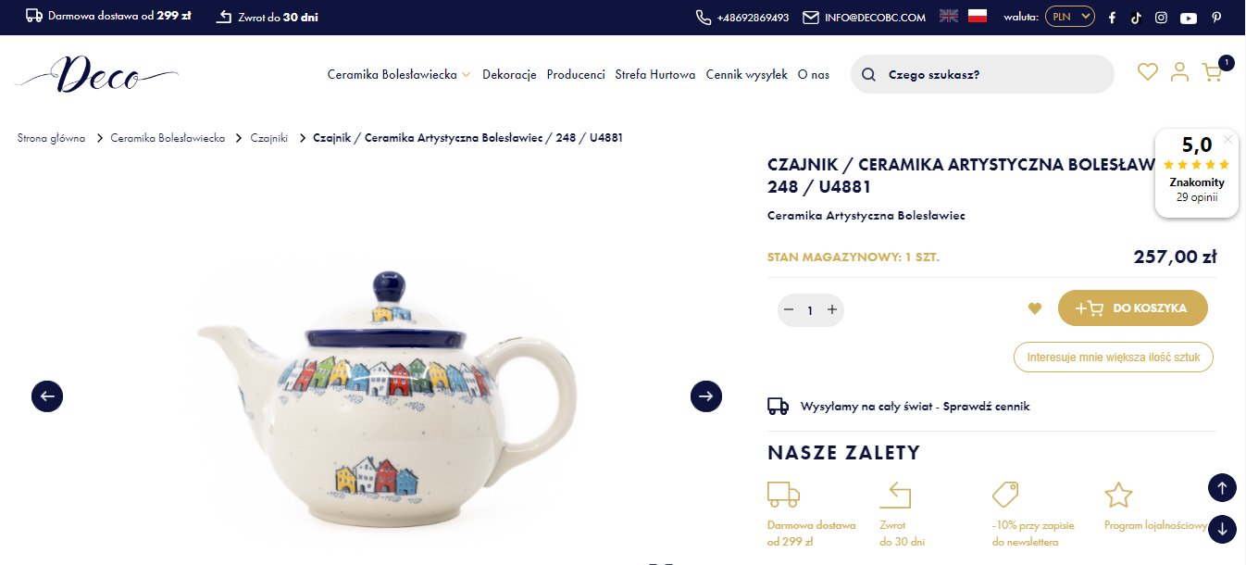Switch language to Polish flag
This screenshot has height=565, width=1246.
pos(978,16)
